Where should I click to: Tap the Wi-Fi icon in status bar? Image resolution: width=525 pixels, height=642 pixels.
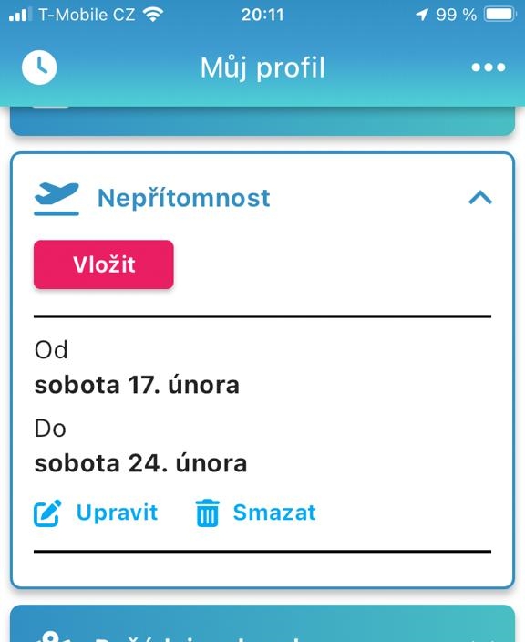[153, 15]
